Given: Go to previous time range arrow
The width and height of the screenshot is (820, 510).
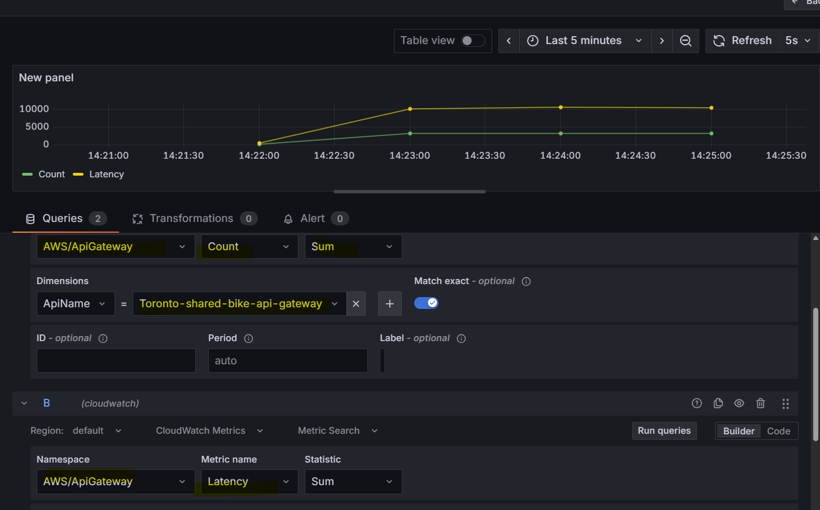Looking at the screenshot, I should pos(508,41).
